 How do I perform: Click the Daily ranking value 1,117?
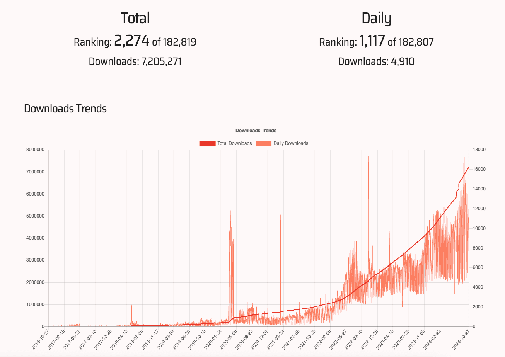(x=372, y=40)
